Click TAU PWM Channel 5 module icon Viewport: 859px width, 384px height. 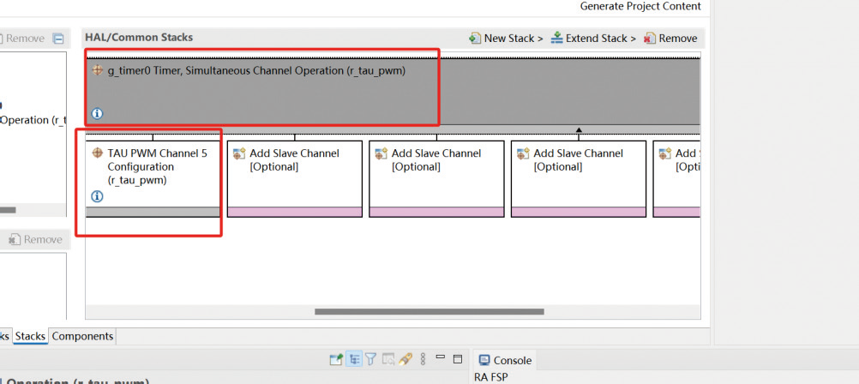pyautogui.click(x=98, y=153)
